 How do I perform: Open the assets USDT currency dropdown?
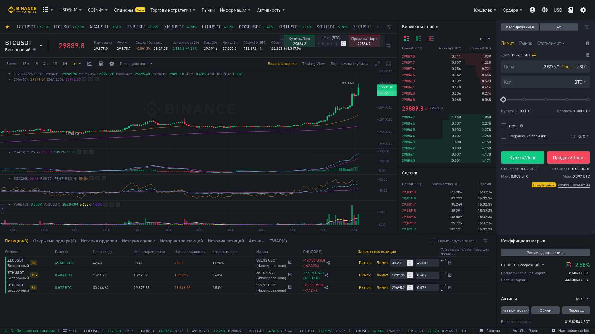[582, 299]
